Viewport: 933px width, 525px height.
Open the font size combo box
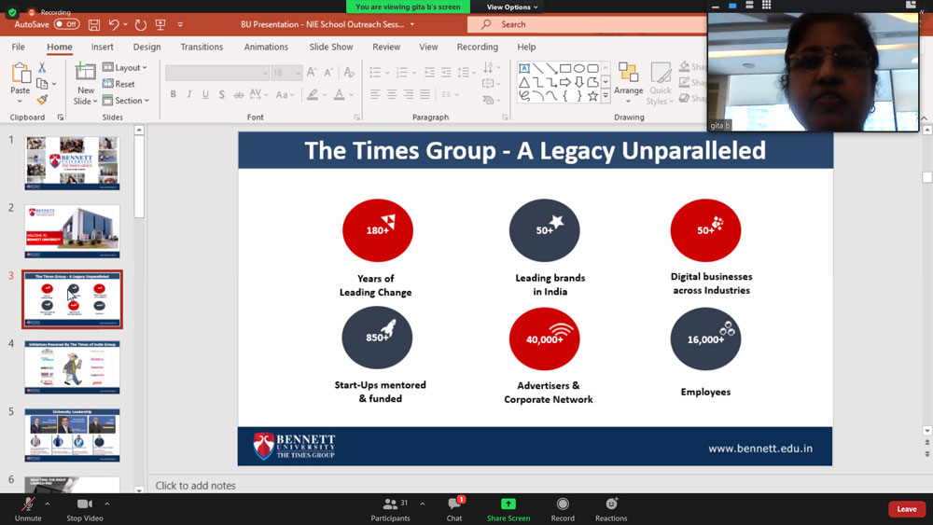tap(286, 73)
